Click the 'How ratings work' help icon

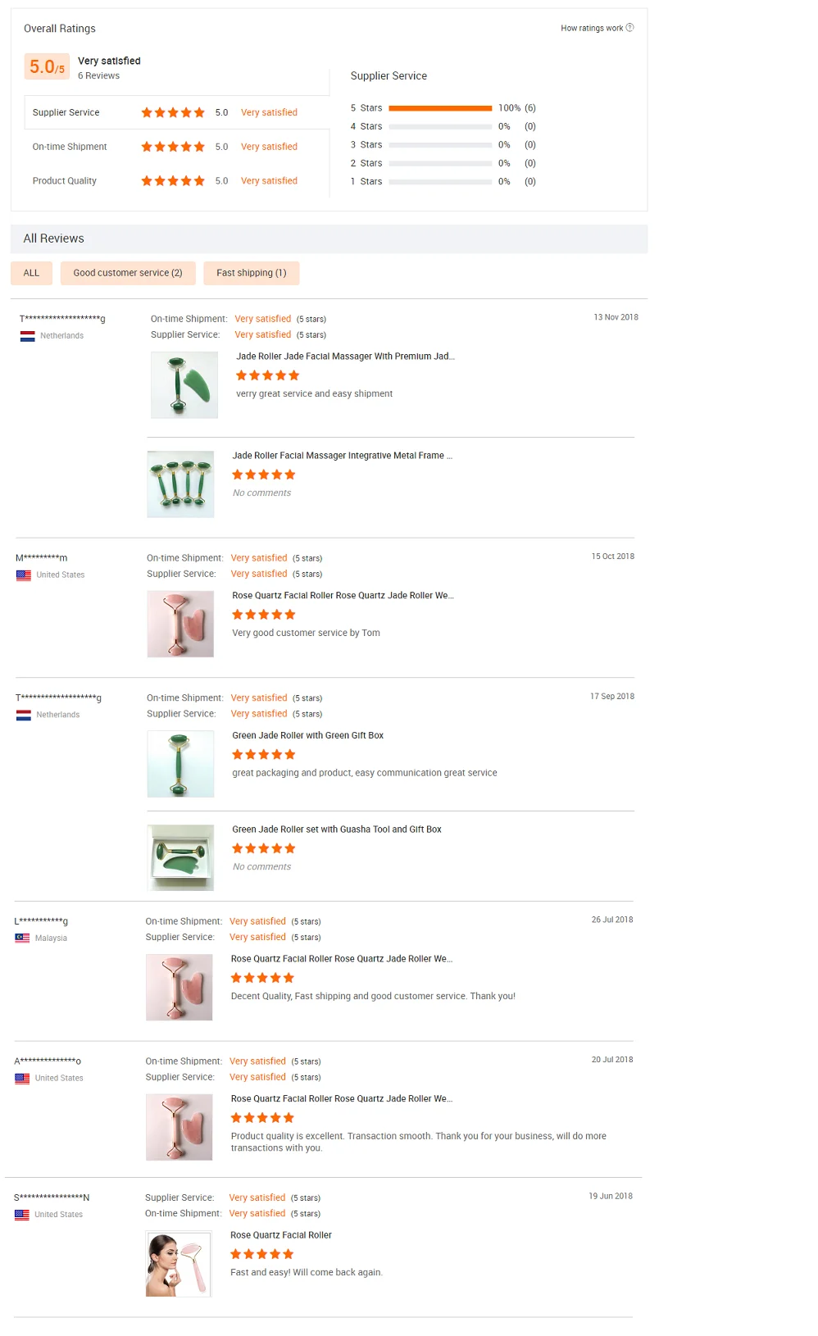coord(629,28)
